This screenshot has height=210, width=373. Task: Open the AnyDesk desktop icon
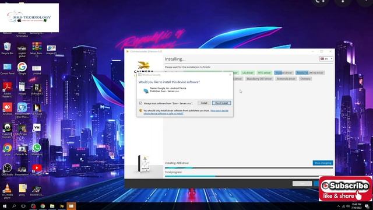pyautogui.click(x=7, y=109)
